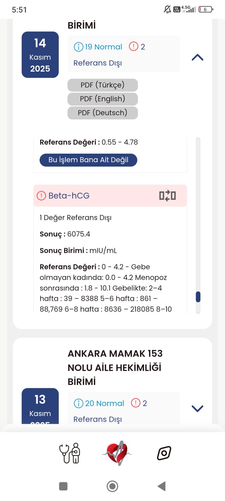Open the scanner icon in bottom bar
The image size is (225, 501).
tap(164, 453)
